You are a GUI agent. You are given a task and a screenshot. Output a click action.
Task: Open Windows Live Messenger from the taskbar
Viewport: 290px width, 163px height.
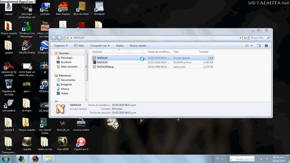pyautogui.click(x=22, y=159)
